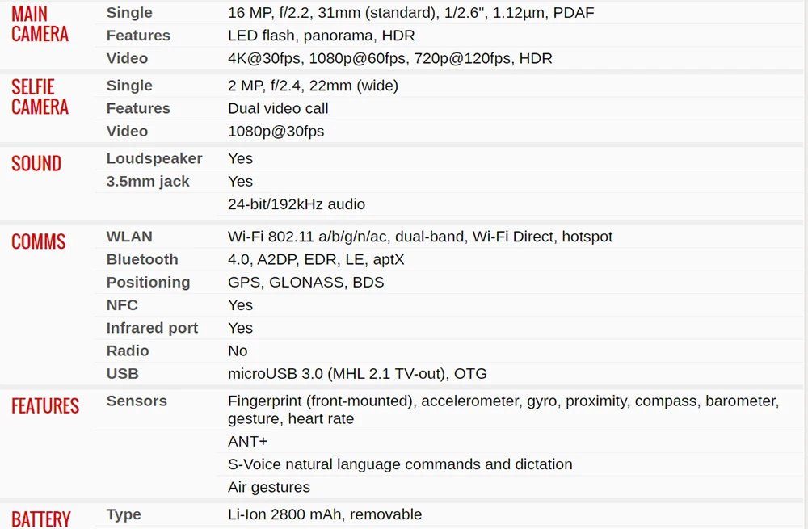Click the Loudspeaker spec label
The width and height of the screenshot is (808, 529).
click(x=154, y=158)
